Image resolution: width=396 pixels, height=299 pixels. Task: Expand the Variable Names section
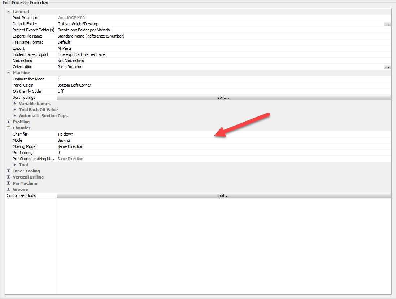click(14, 104)
